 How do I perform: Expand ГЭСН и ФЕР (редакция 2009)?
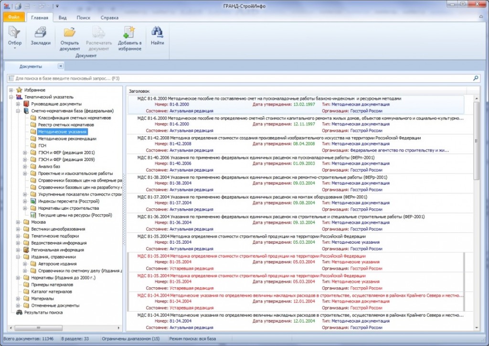click(25, 160)
